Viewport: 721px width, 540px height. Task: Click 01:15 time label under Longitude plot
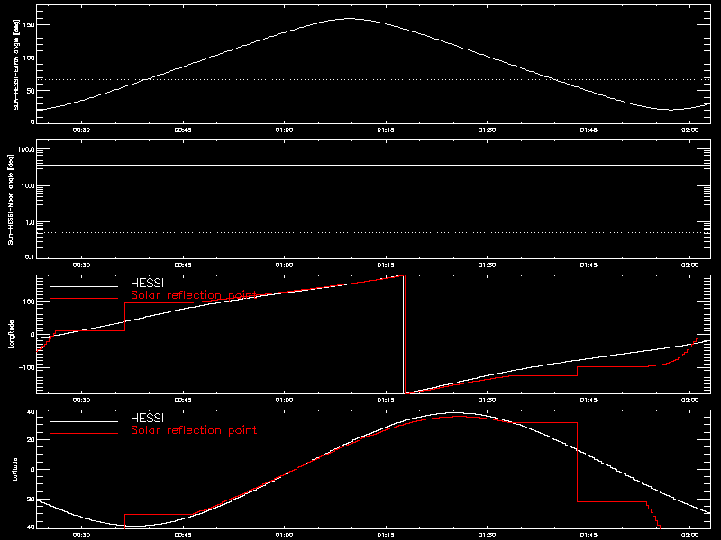pos(386,400)
